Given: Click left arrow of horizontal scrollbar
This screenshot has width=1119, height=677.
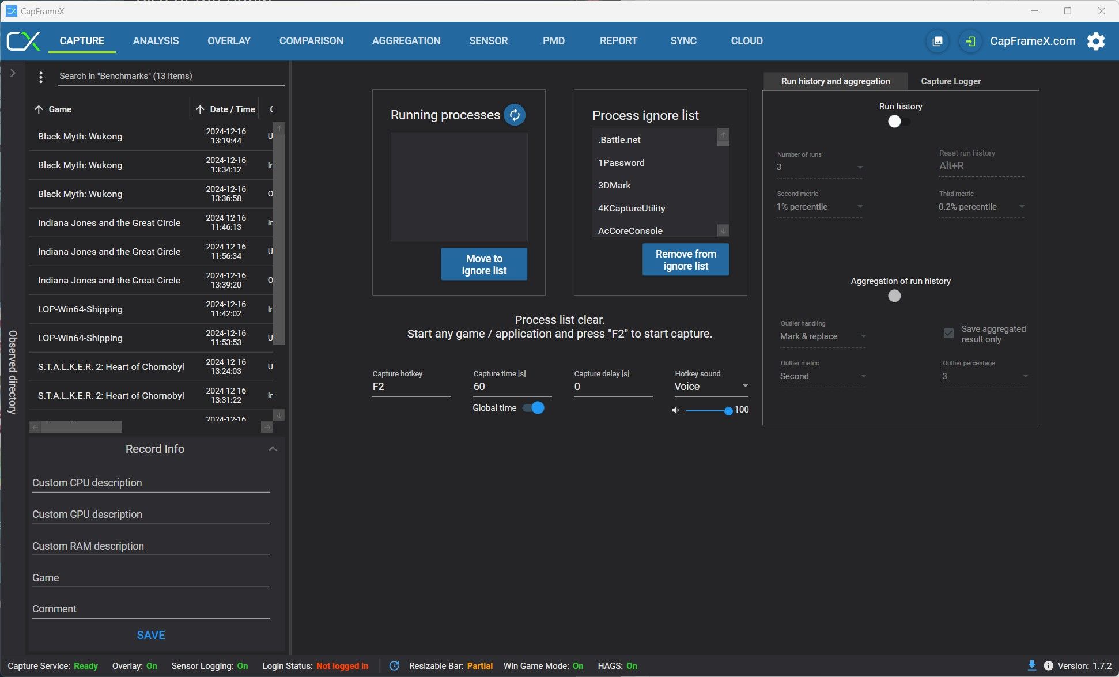Looking at the screenshot, I should [35, 427].
